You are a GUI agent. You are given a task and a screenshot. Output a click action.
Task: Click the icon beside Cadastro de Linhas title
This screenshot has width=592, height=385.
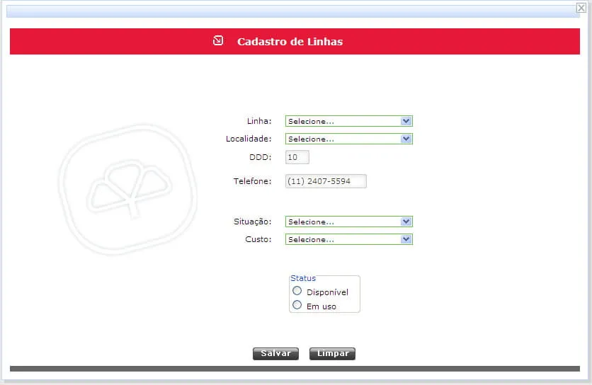(x=218, y=40)
